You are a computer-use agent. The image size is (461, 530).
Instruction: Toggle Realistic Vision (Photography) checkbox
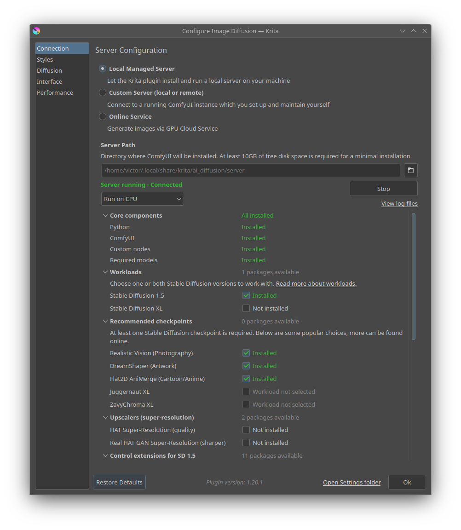246,353
